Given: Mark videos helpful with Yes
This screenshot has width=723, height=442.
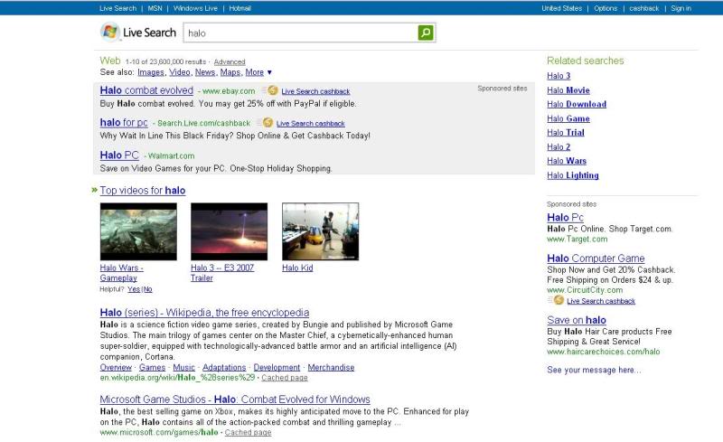Looking at the screenshot, I should coord(133,289).
